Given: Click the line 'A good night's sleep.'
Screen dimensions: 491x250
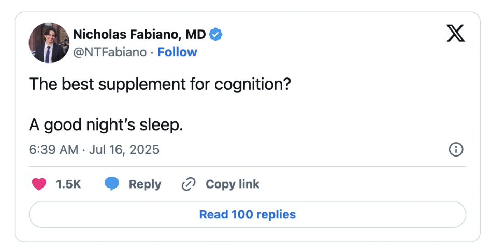Looking at the screenshot, I should coord(106,124).
